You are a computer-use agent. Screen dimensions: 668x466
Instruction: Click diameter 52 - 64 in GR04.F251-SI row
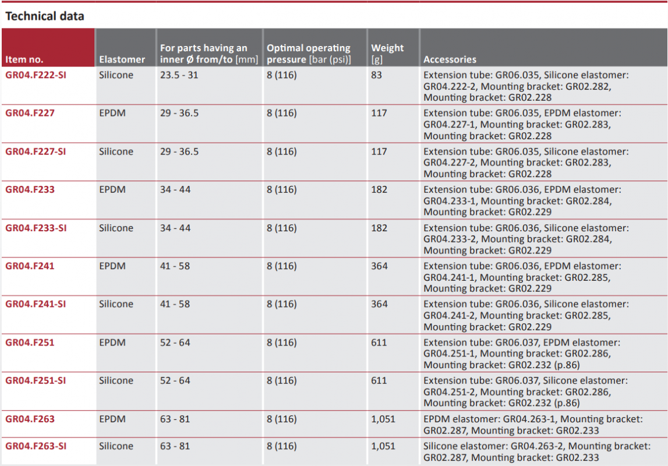coord(175,380)
